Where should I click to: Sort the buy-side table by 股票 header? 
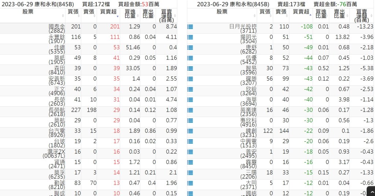(x=33, y=14)
